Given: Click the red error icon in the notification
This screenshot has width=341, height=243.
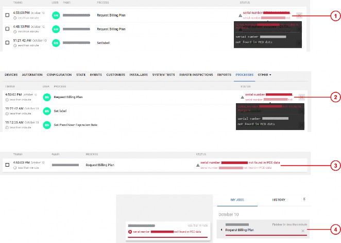Looking at the screenshot, I should 130,232.
